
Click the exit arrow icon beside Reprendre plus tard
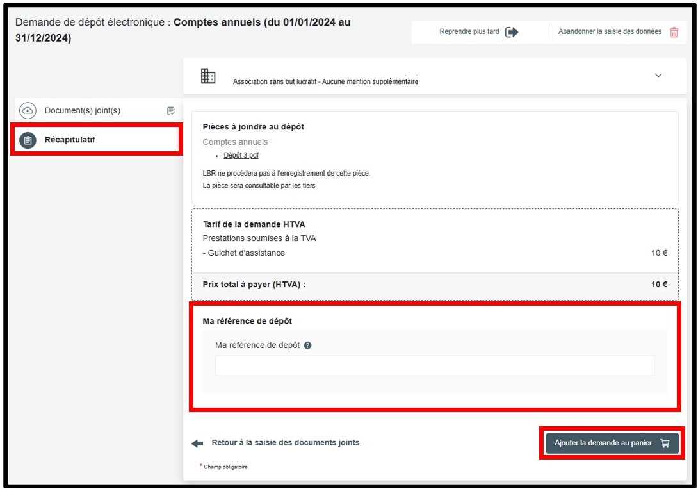coord(511,32)
